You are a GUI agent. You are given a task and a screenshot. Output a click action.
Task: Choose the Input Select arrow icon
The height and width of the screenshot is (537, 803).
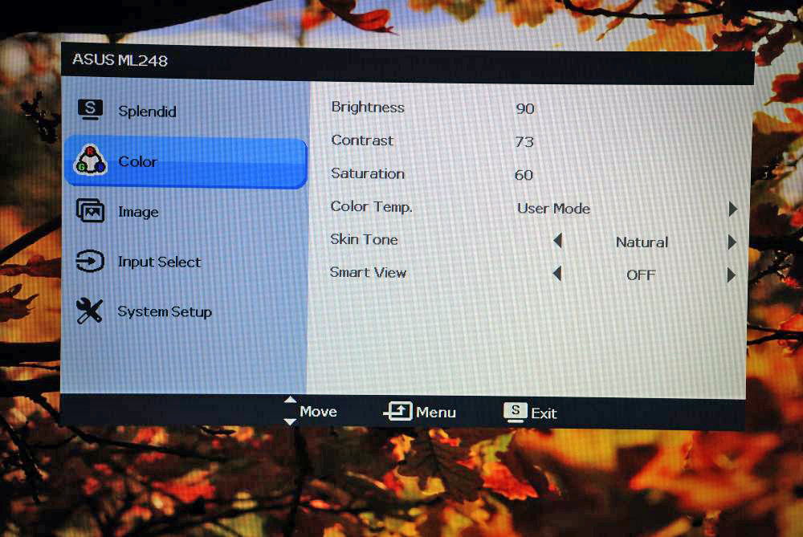click(90, 262)
